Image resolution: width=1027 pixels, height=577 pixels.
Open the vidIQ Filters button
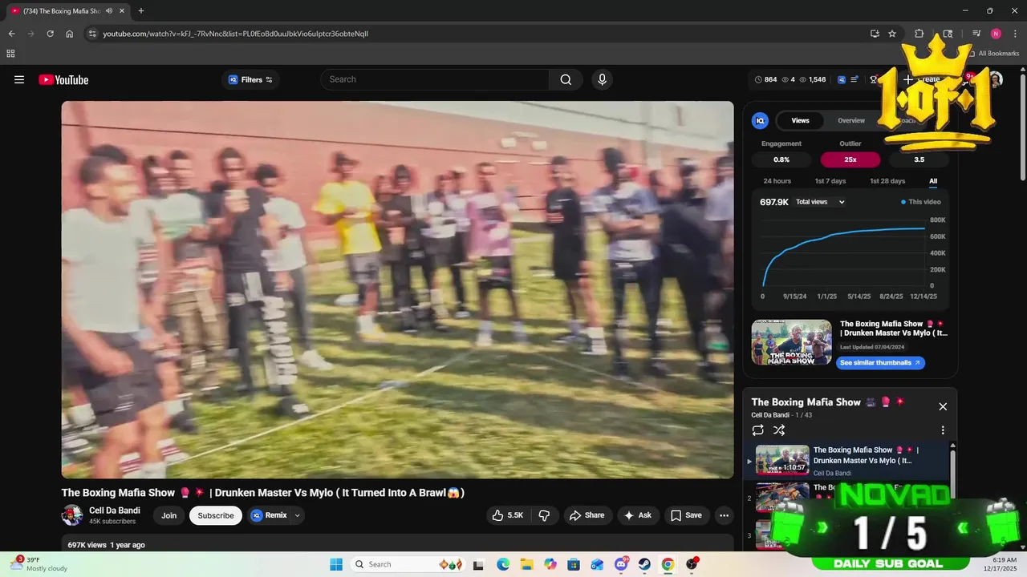tap(250, 79)
